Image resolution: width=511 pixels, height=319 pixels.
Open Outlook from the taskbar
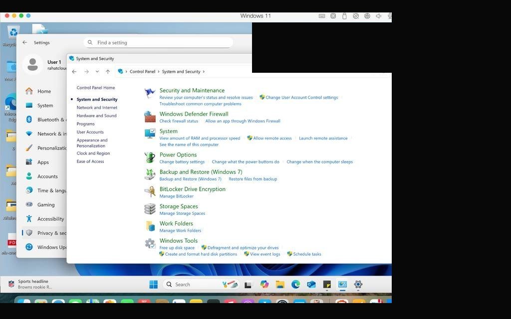tap(311, 285)
